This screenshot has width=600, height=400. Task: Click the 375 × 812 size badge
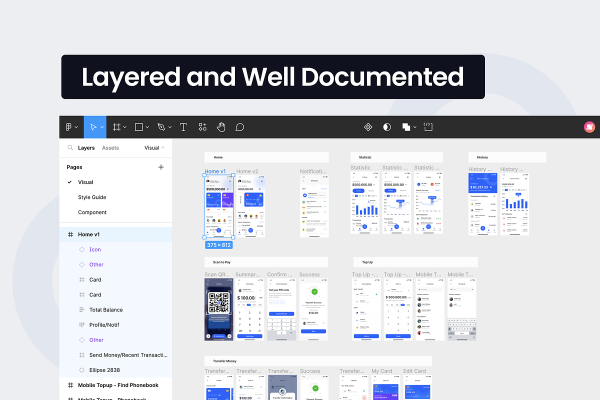[x=219, y=244]
